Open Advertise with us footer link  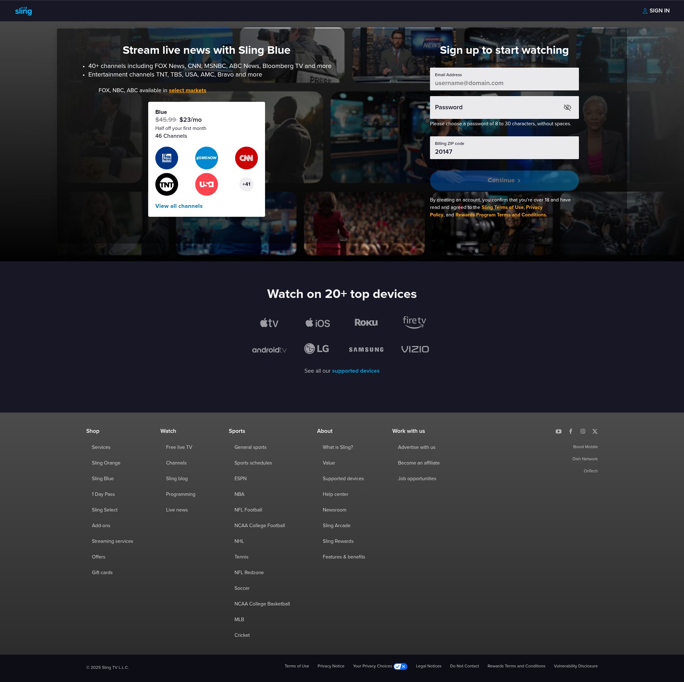coord(416,447)
